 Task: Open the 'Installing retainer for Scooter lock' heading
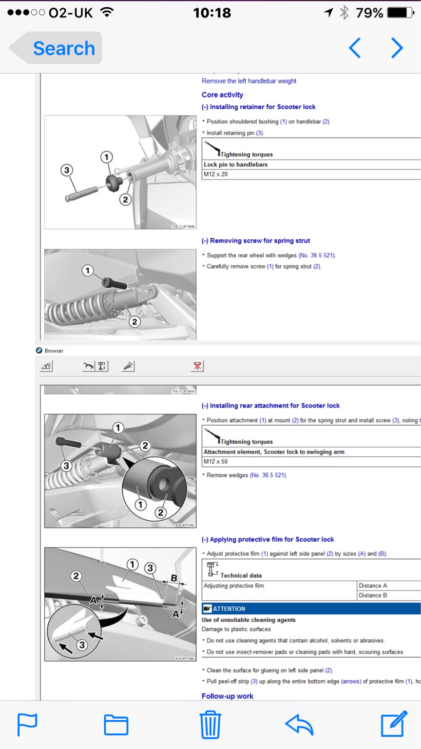[x=259, y=107]
